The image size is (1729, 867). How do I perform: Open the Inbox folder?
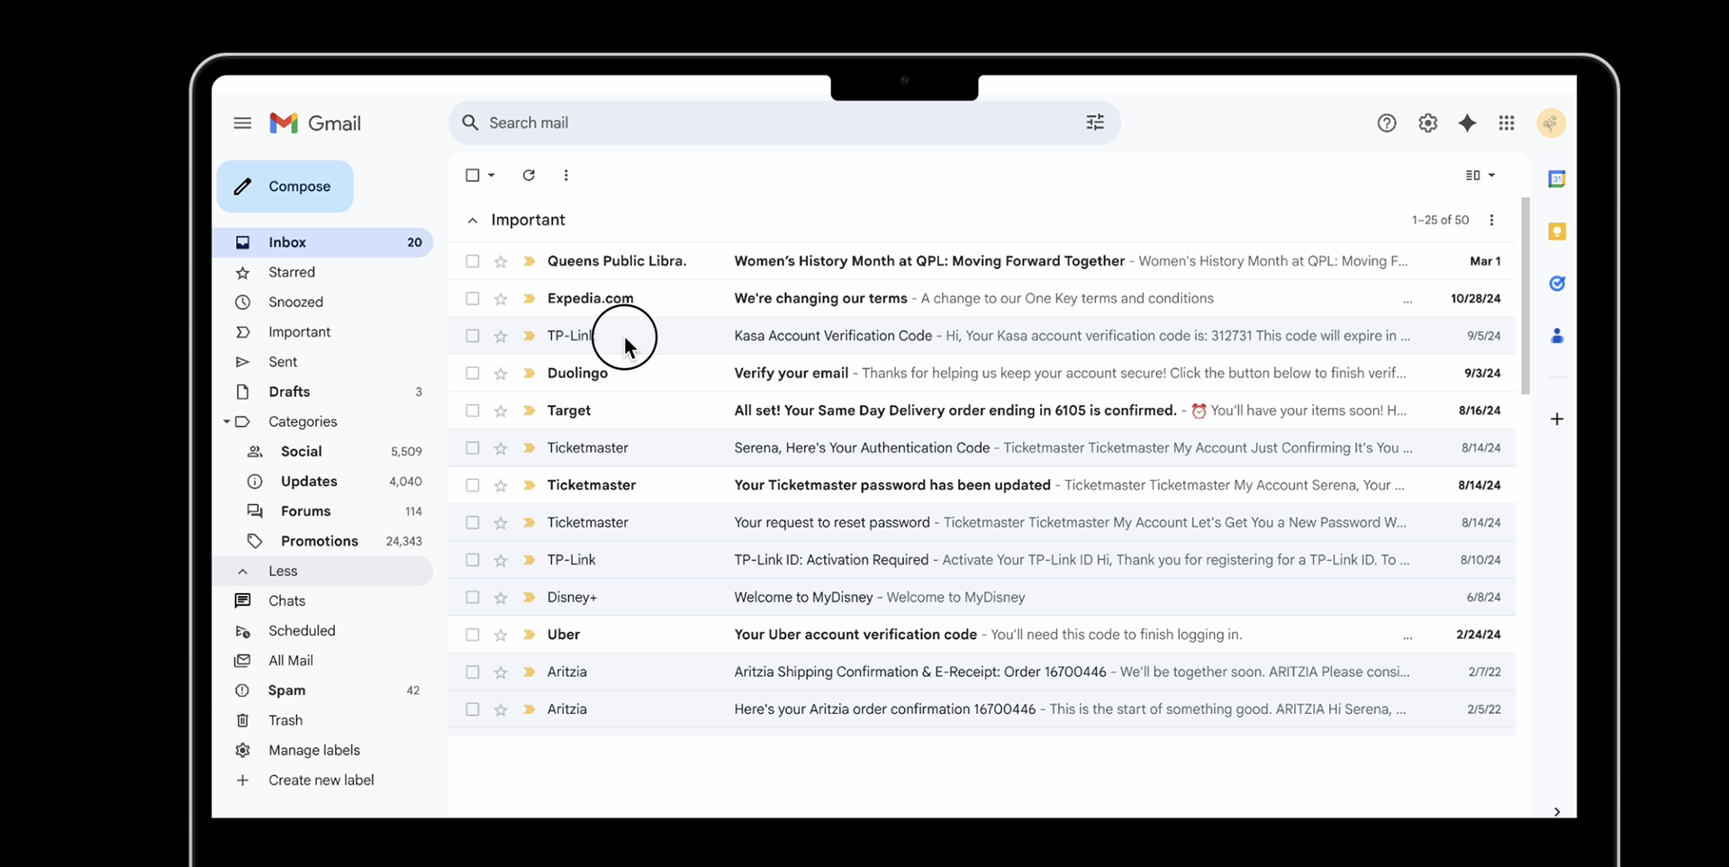pyautogui.click(x=322, y=242)
